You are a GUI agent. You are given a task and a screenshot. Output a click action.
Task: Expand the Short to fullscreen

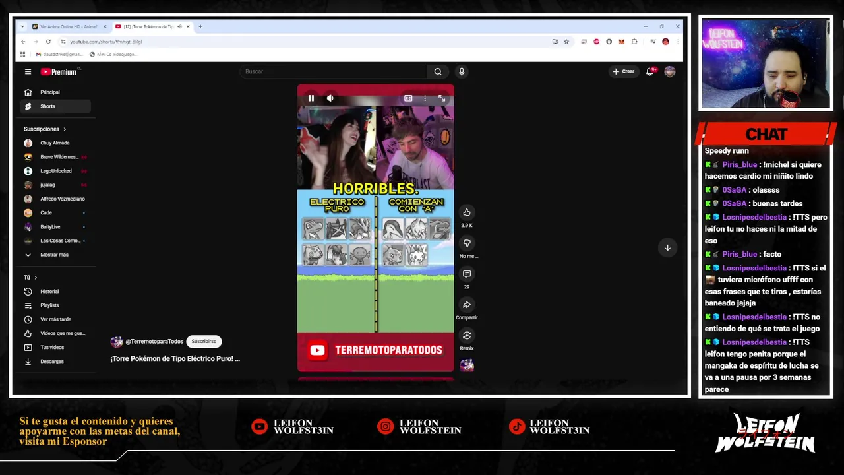pyautogui.click(x=442, y=98)
